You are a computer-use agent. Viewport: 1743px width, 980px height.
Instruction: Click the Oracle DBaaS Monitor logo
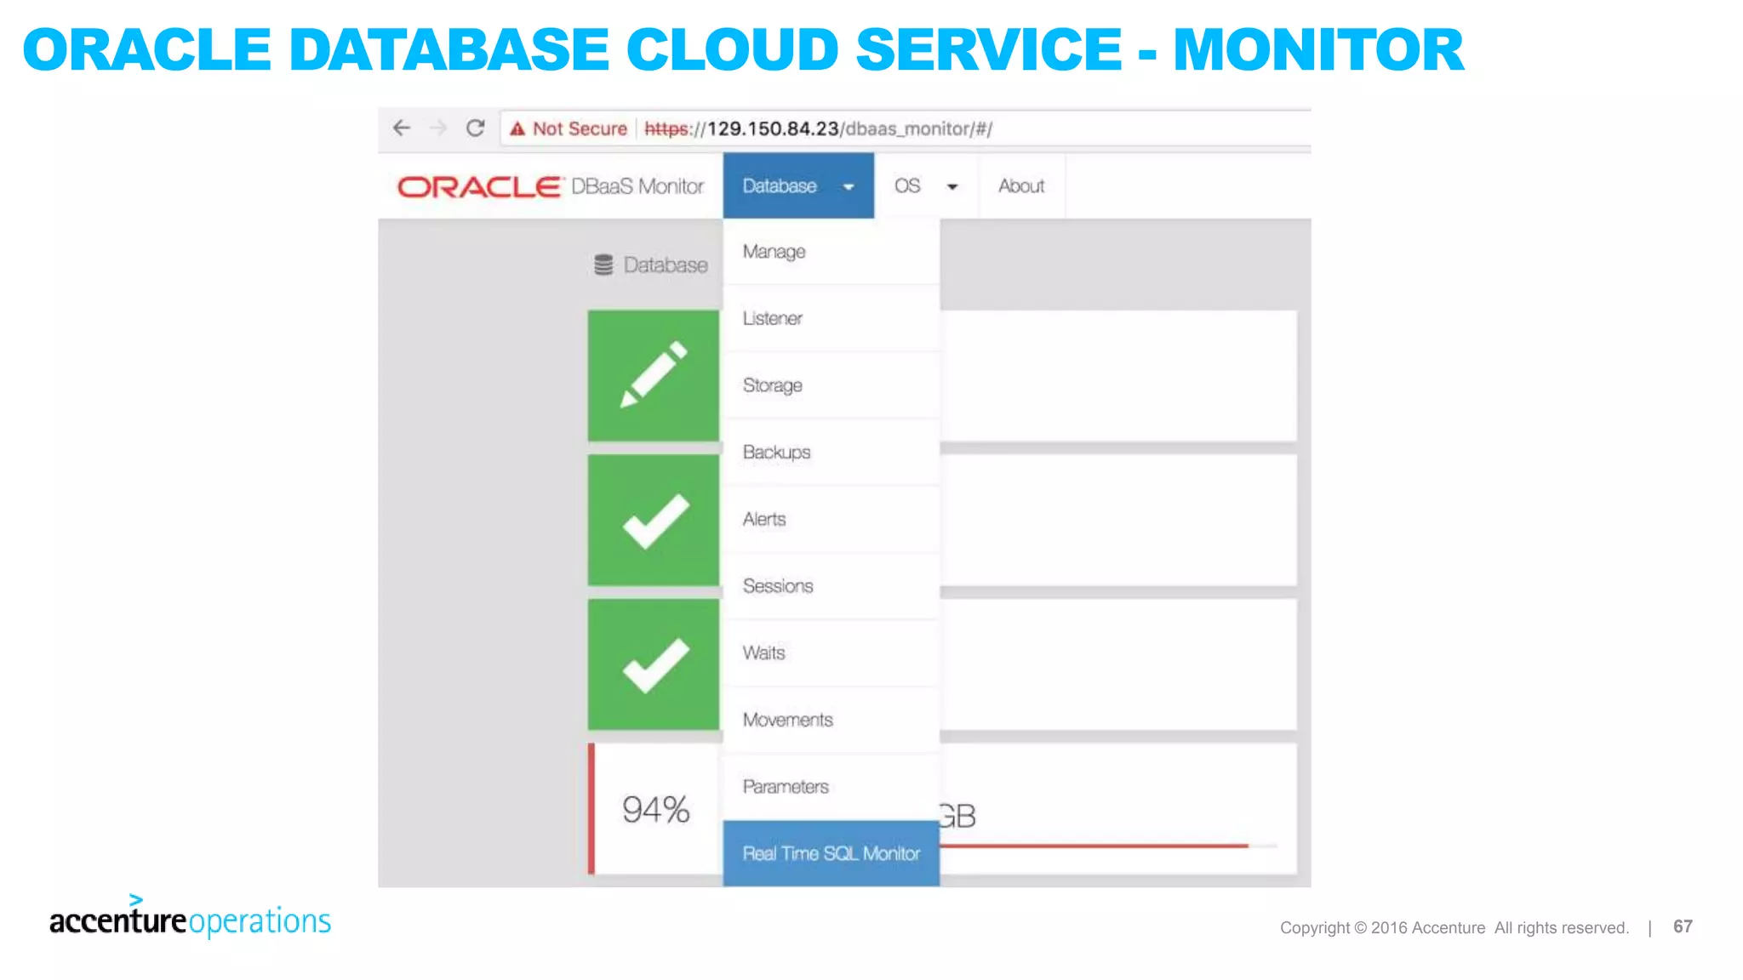pyautogui.click(x=551, y=186)
